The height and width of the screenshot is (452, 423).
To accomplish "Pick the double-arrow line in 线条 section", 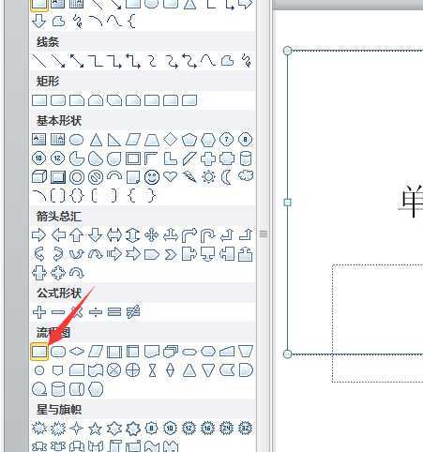I will coord(77,61).
